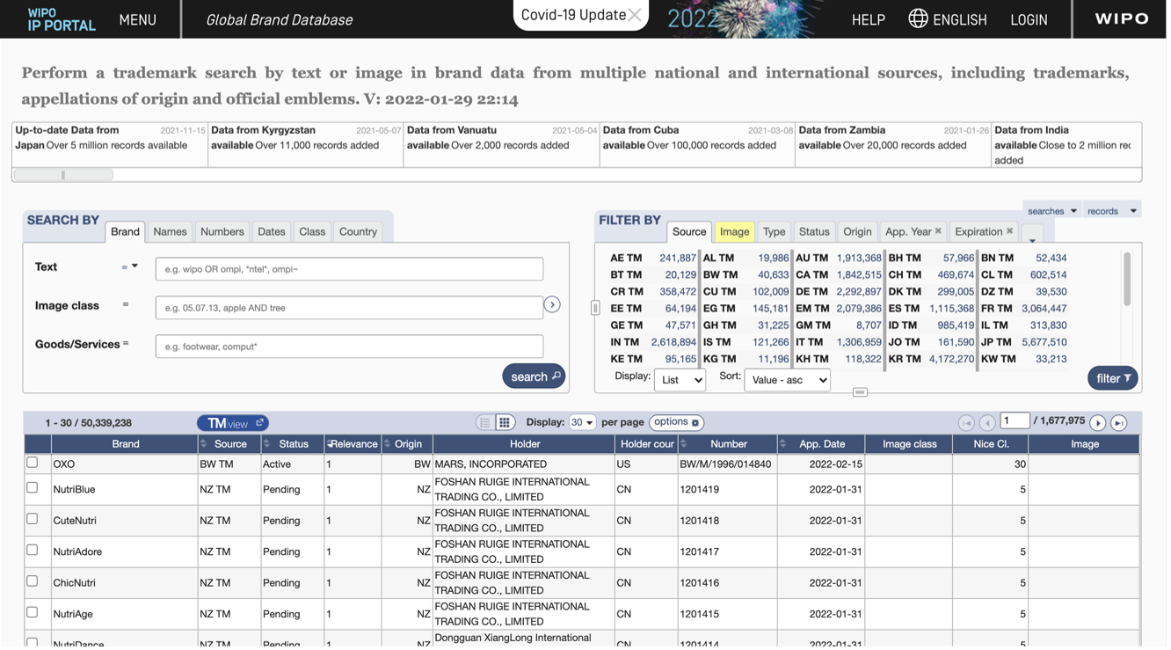This screenshot has height=650, width=1171.
Task: Tick the checkbox for NutriAdore row
Action: tap(33, 551)
